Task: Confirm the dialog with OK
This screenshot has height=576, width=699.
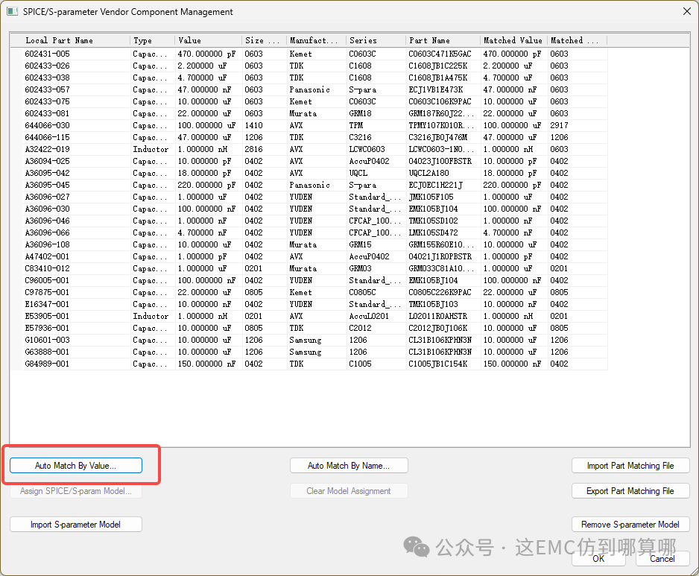Action: (x=598, y=559)
